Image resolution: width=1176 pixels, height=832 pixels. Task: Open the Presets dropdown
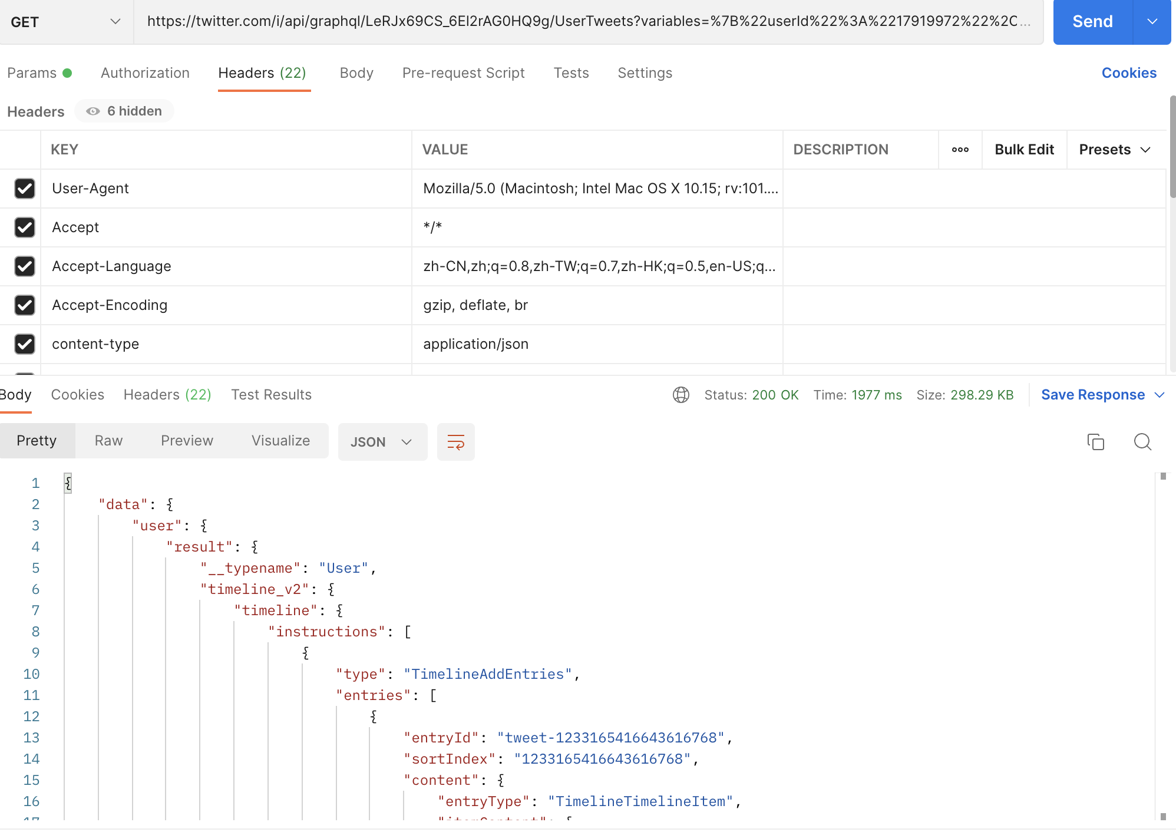[x=1114, y=150]
